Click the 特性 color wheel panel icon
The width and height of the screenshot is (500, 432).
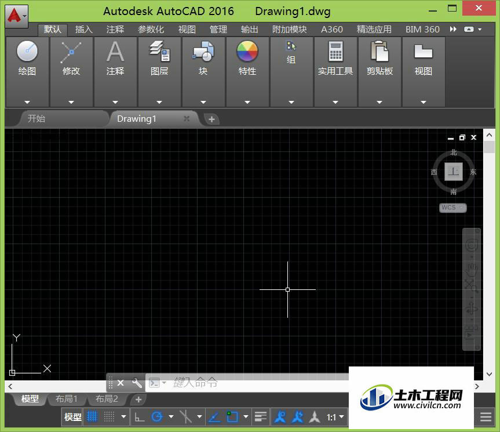[247, 51]
